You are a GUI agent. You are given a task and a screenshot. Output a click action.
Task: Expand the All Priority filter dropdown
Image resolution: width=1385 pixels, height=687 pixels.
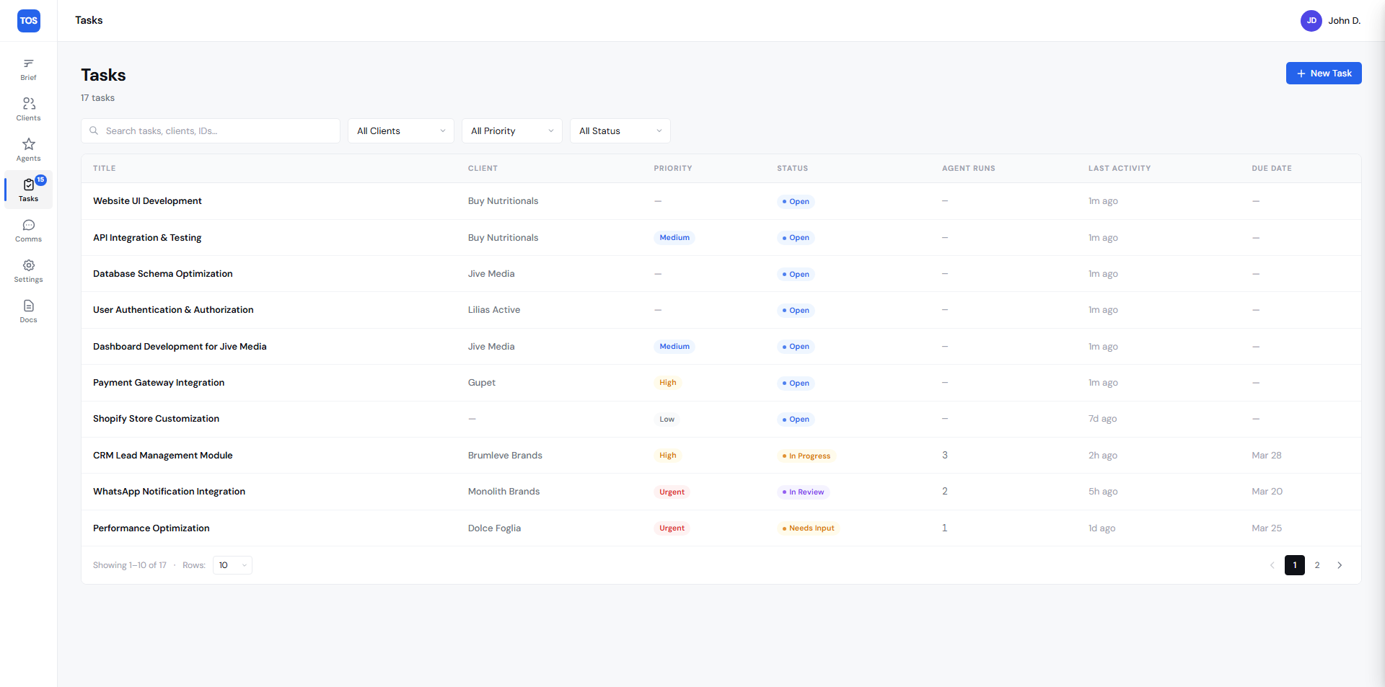click(x=512, y=130)
